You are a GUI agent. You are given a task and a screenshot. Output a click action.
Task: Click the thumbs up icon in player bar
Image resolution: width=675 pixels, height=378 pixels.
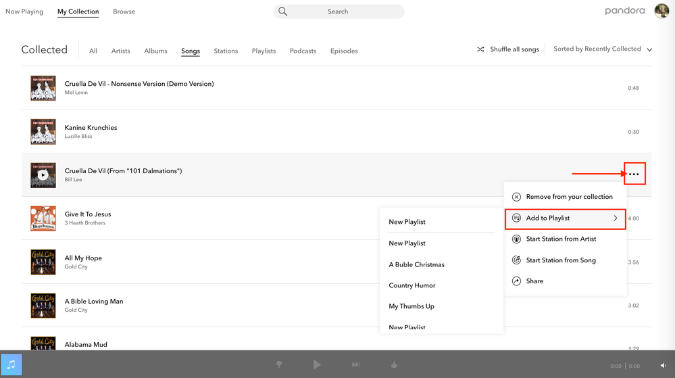(394, 364)
